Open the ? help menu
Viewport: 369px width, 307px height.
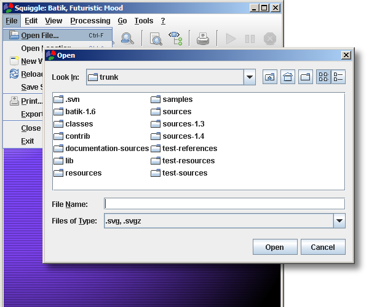[x=163, y=21]
